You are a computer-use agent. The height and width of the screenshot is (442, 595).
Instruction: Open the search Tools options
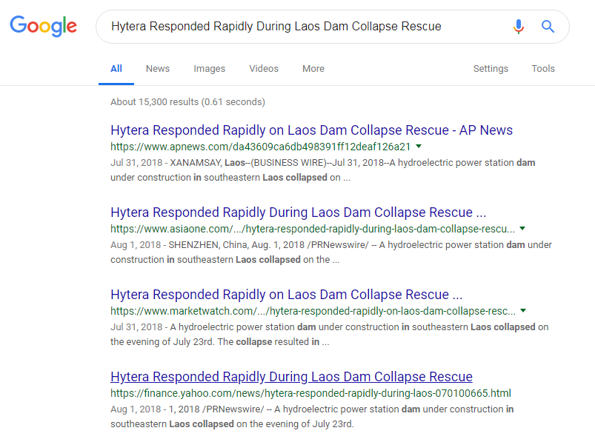point(543,69)
